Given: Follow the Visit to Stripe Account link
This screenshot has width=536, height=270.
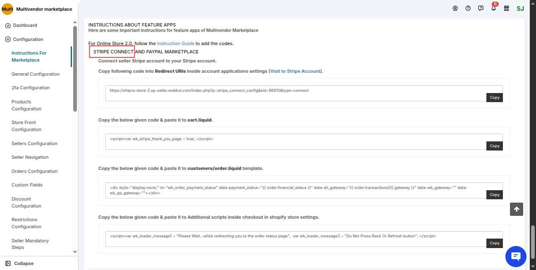Looking at the screenshot, I should (x=295, y=71).
